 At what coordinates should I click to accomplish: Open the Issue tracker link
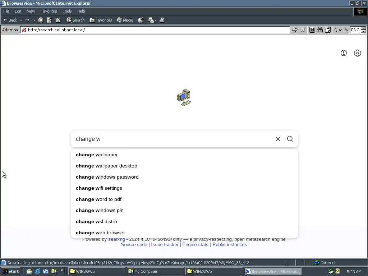point(165,244)
